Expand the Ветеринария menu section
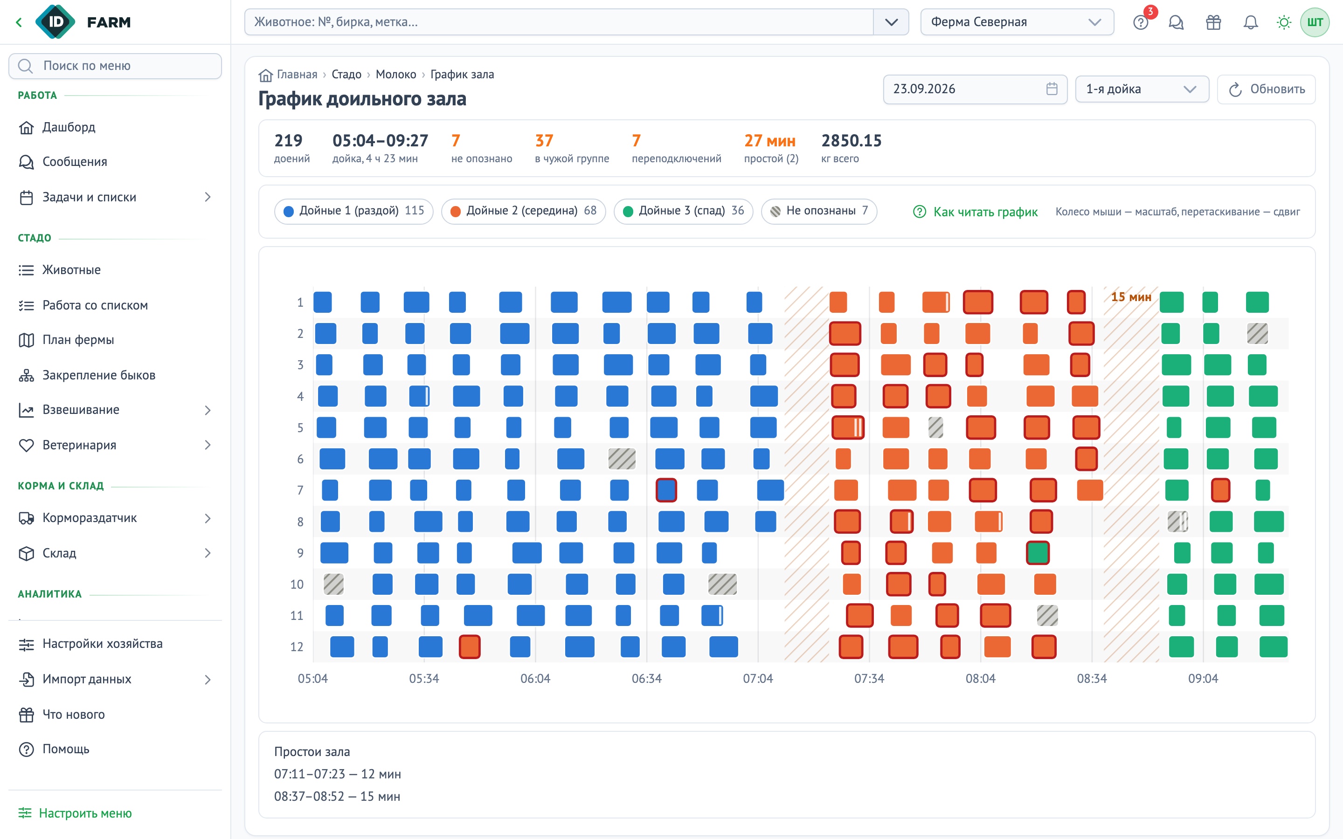Screen dimensions: 1343x839 pyautogui.click(x=115, y=445)
